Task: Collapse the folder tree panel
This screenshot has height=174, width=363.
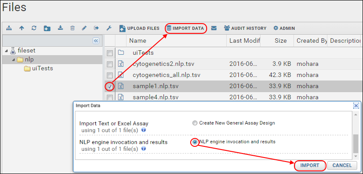Action: [96, 41]
